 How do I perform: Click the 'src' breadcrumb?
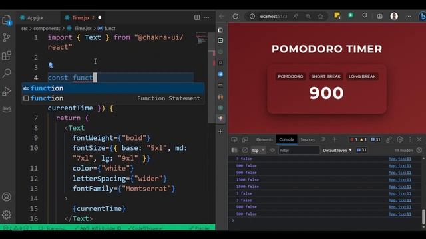24,28
